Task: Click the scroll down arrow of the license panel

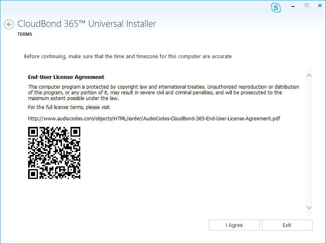Action: pos(309,207)
